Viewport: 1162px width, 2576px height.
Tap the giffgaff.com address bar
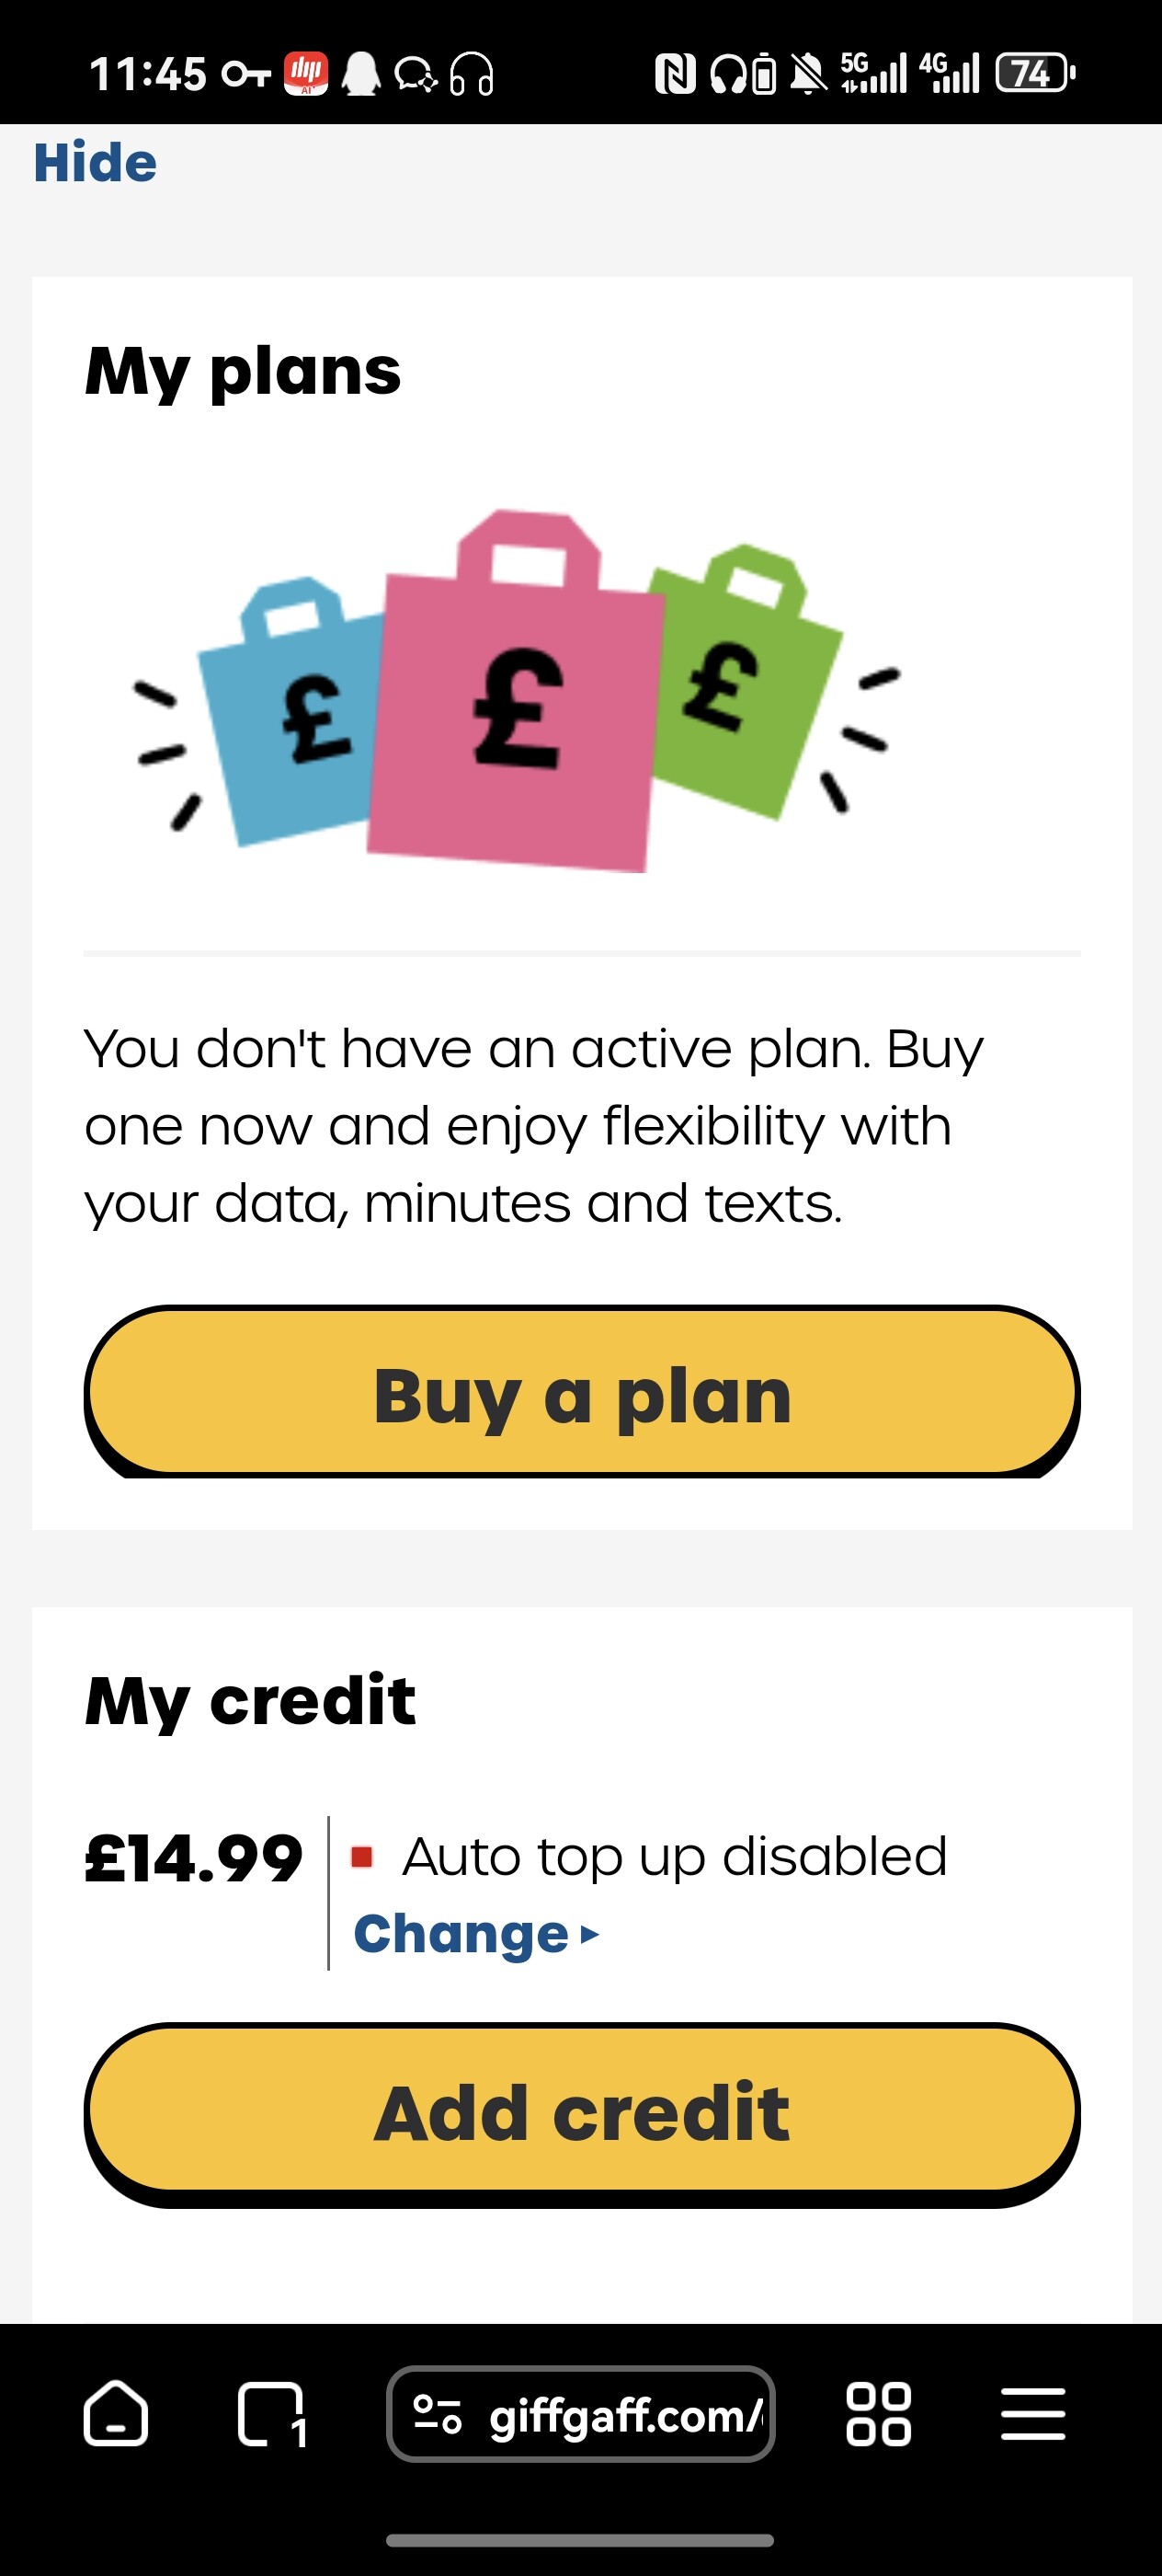[x=580, y=2414]
